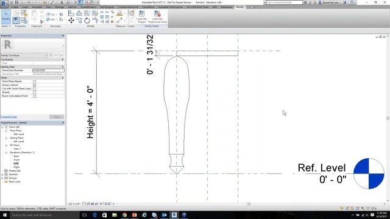
Task: Collapse the Identity Data section
Action: click(x=62, y=67)
